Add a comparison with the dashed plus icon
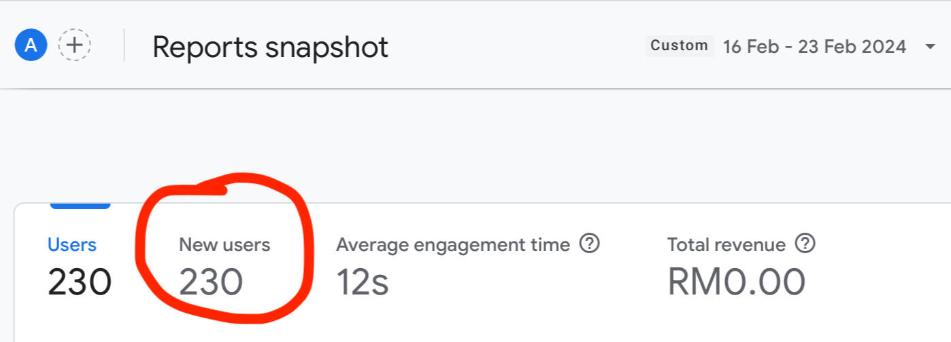Image resolution: width=951 pixels, height=342 pixels. [x=75, y=46]
